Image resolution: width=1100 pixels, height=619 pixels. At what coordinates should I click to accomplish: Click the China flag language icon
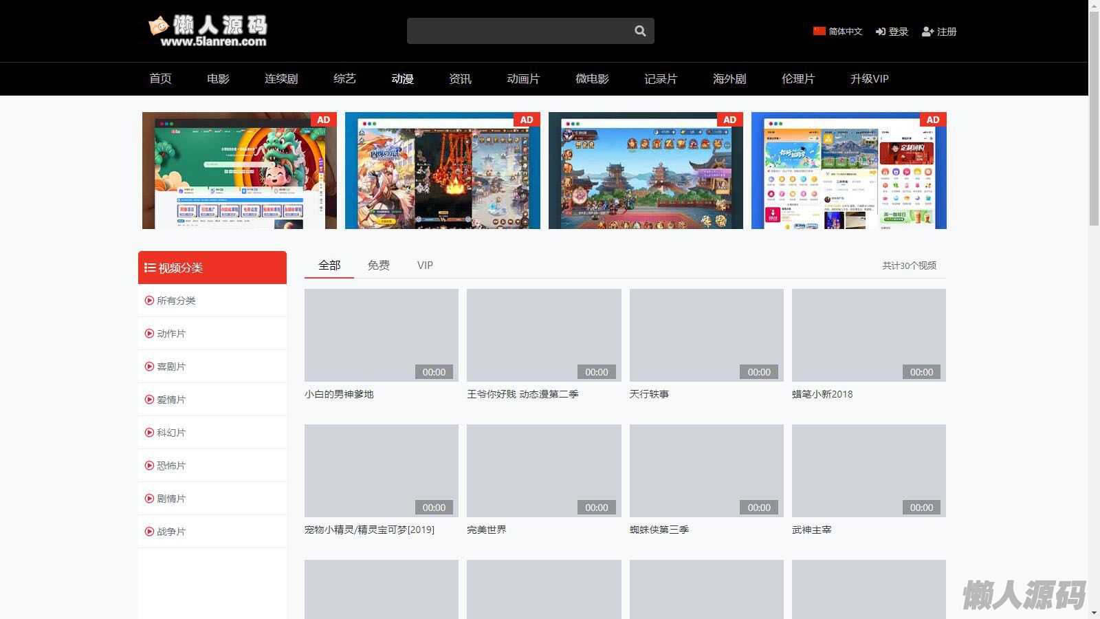pos(819,31)
